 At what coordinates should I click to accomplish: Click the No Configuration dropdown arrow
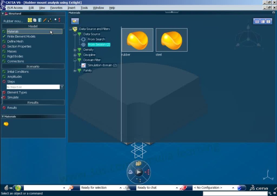[x=233, y=188]
